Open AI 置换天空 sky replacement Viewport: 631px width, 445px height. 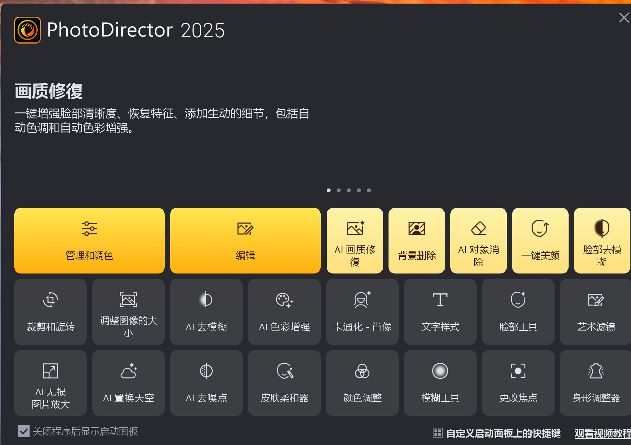click(x=128, y=383)
